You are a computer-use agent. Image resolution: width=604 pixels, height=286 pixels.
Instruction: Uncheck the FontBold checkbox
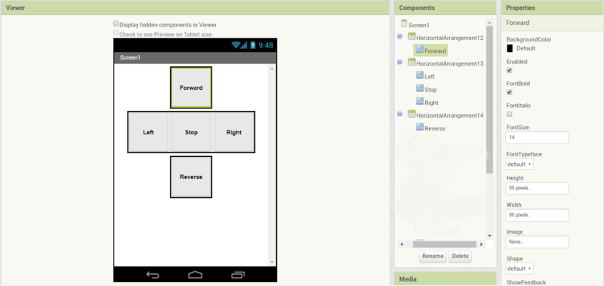point(509,92)
